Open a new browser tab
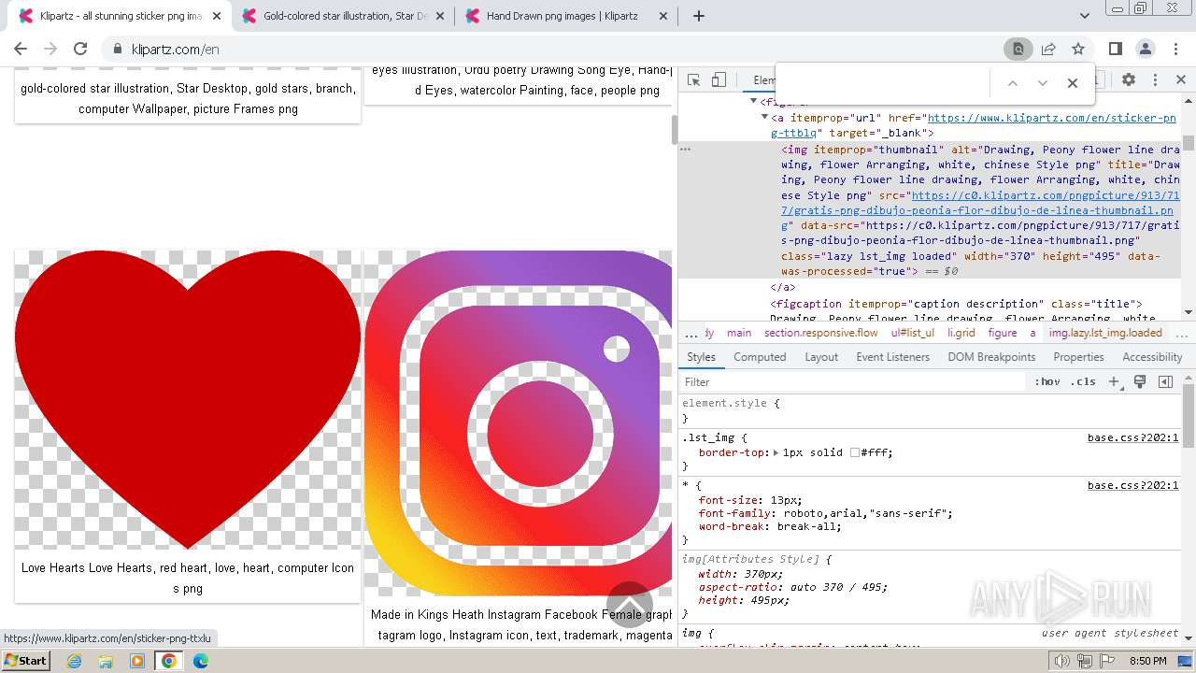 698,16
